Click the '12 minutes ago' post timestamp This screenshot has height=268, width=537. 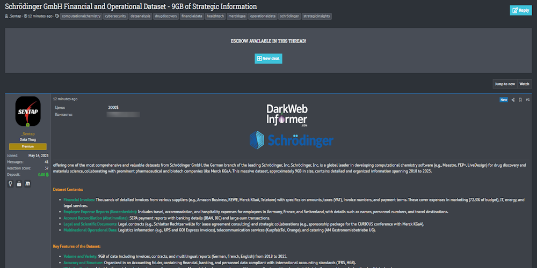click(x=65, y=99)
